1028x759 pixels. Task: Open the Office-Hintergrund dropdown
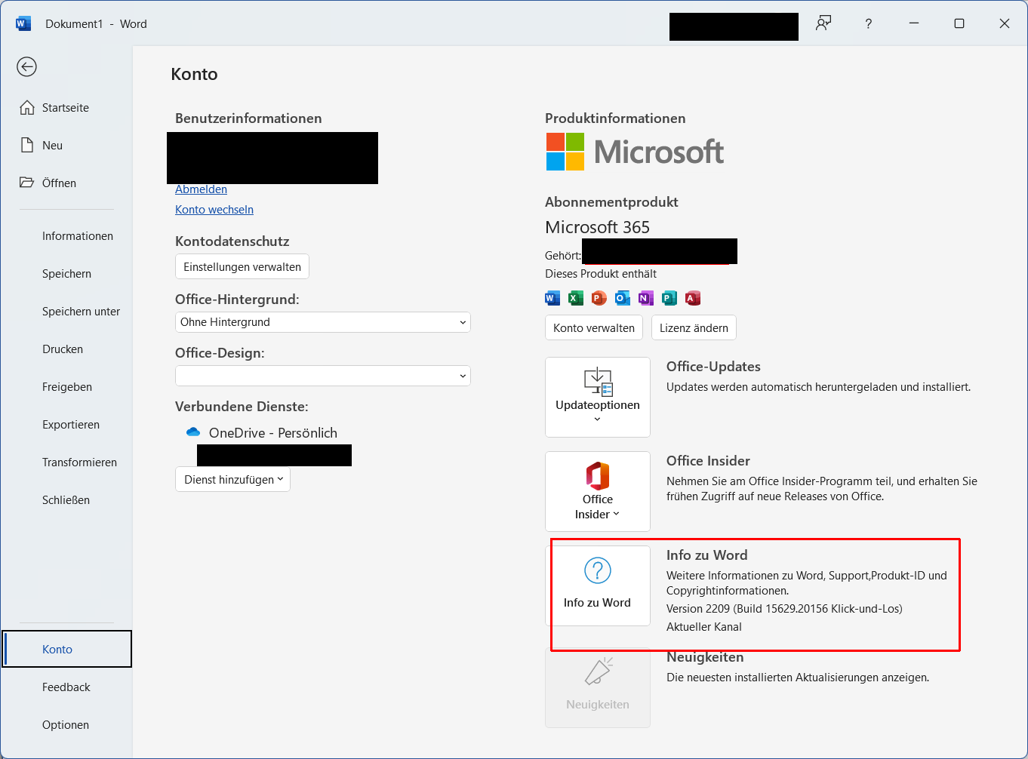(323, 322)
